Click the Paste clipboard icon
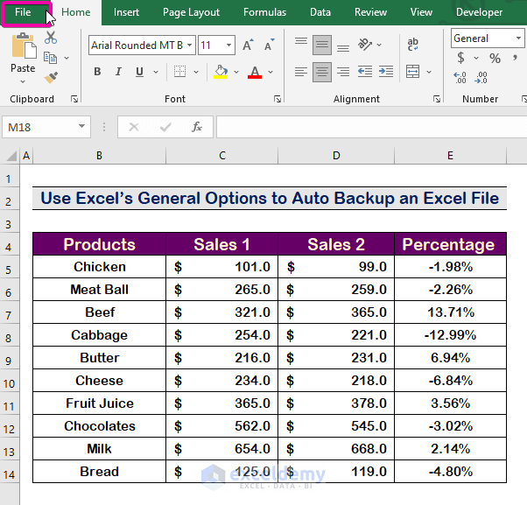The height and width of the screenshot is (505, 527). point(23,46)
